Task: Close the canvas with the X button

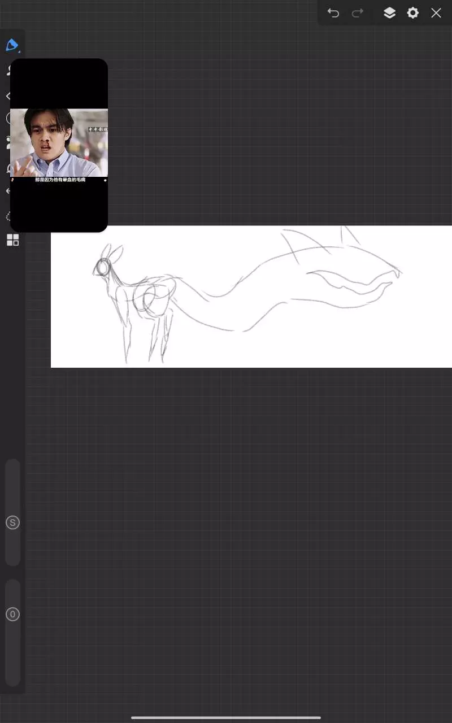Action: click(x=436, y=13)
